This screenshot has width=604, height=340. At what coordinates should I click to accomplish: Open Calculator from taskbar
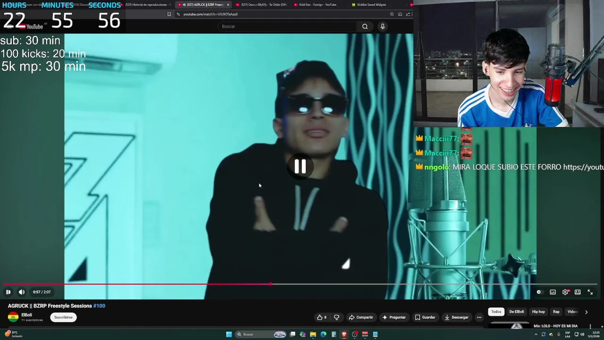(334, 334)
